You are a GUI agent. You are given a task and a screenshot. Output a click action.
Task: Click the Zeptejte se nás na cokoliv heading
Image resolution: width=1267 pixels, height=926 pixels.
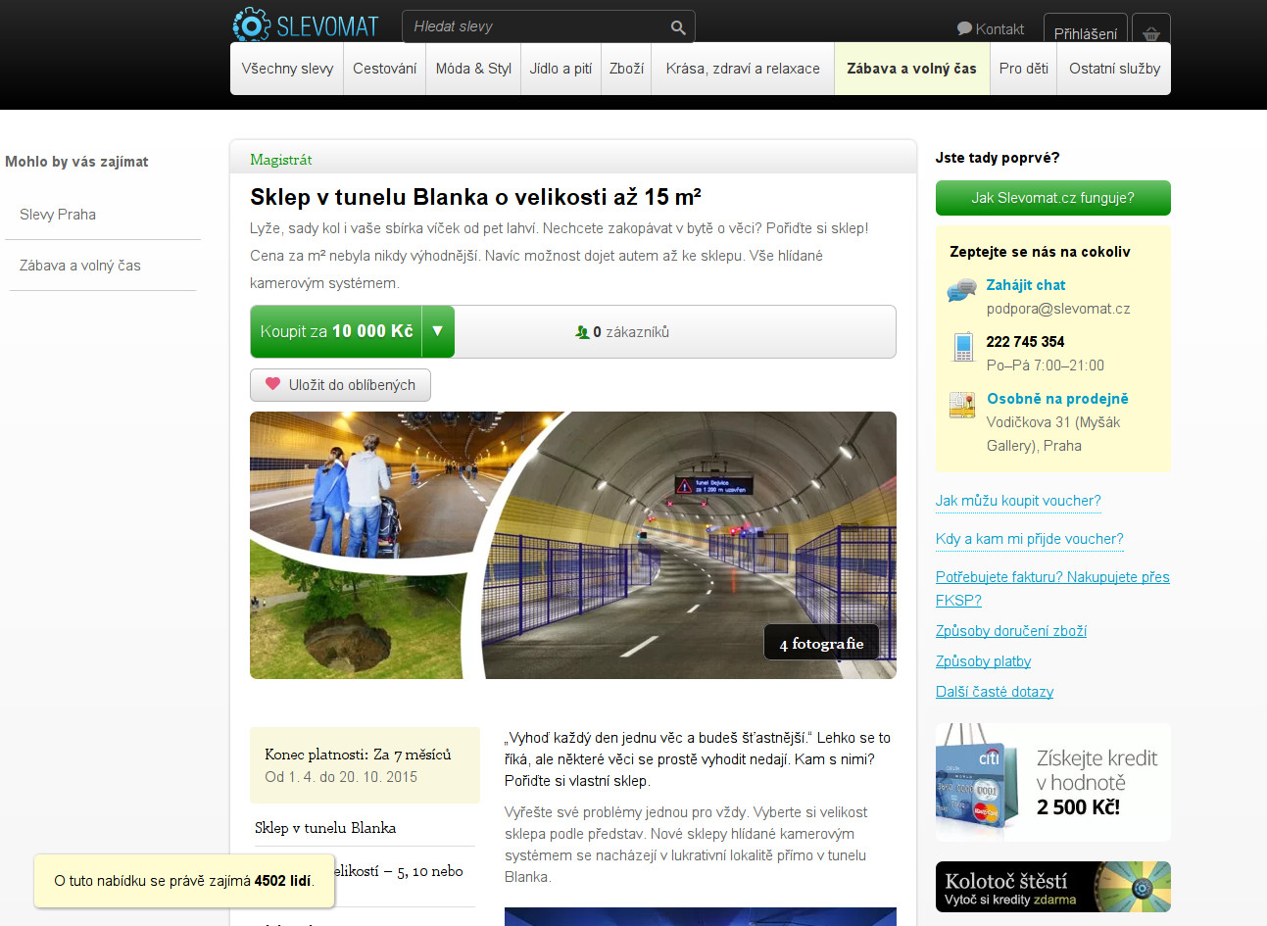(x=1040, y=252)
